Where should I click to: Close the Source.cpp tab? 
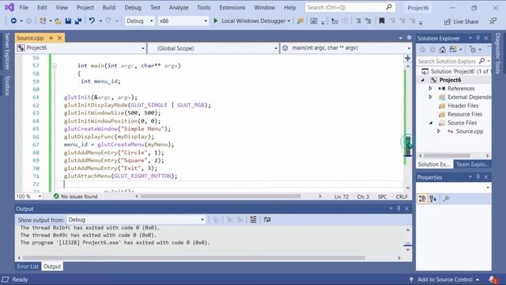pyautogui.click(x=60, y=38)
